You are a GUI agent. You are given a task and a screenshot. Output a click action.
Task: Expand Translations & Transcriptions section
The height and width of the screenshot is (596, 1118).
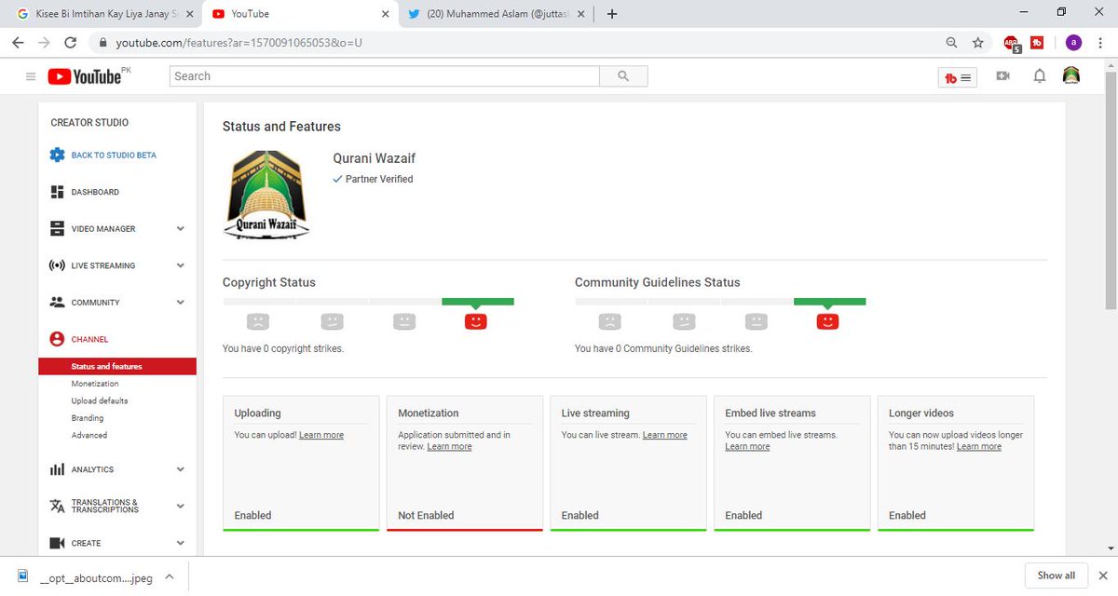pyautogui.click(x=181, y=506)
